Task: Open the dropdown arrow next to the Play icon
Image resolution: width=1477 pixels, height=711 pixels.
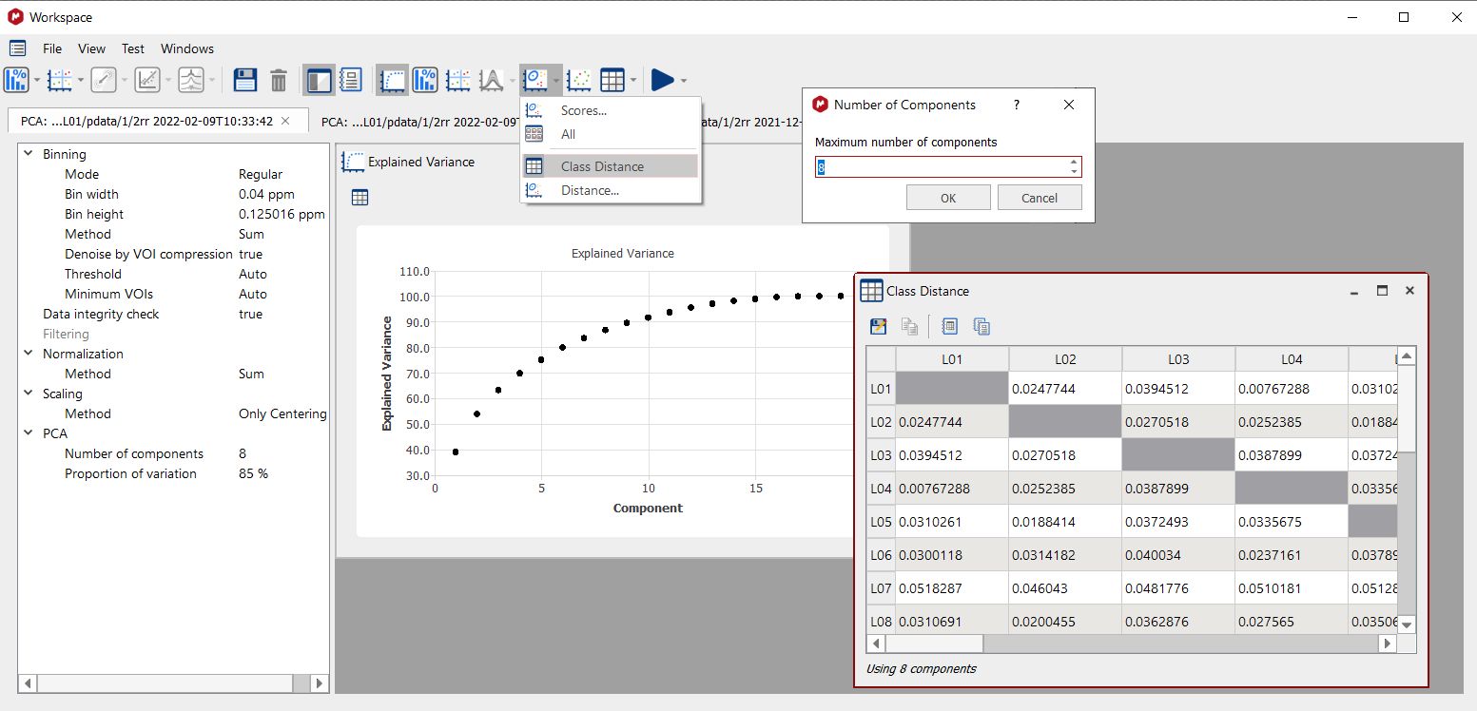Action: (x=684, y=81)
